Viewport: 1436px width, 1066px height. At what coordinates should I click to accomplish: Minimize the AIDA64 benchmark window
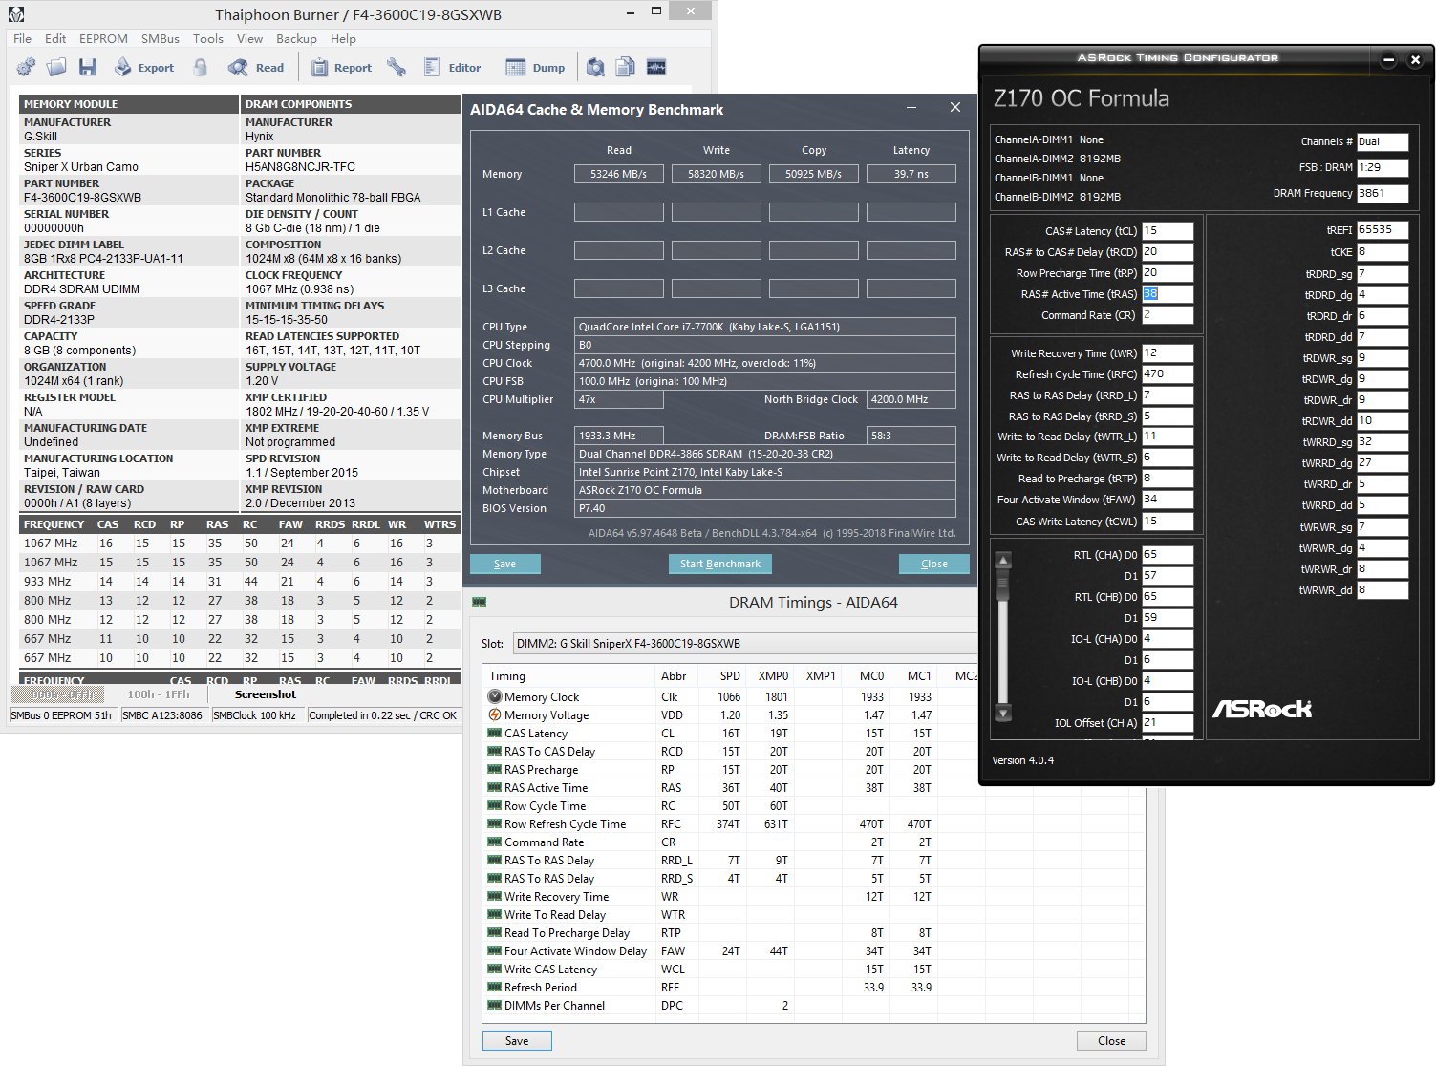click(x=911, y=108)
